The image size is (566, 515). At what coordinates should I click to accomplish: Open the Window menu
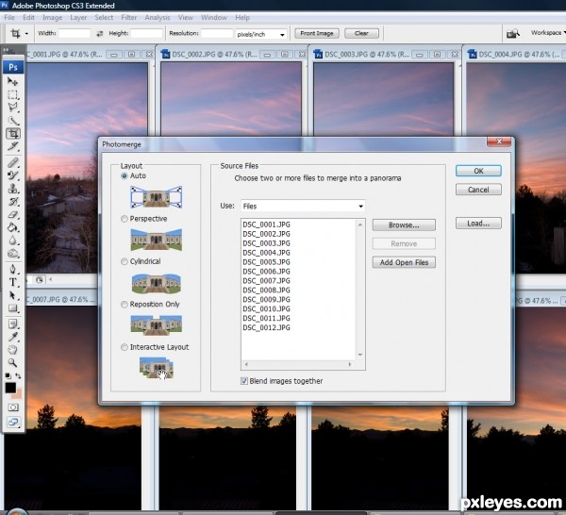214,17
